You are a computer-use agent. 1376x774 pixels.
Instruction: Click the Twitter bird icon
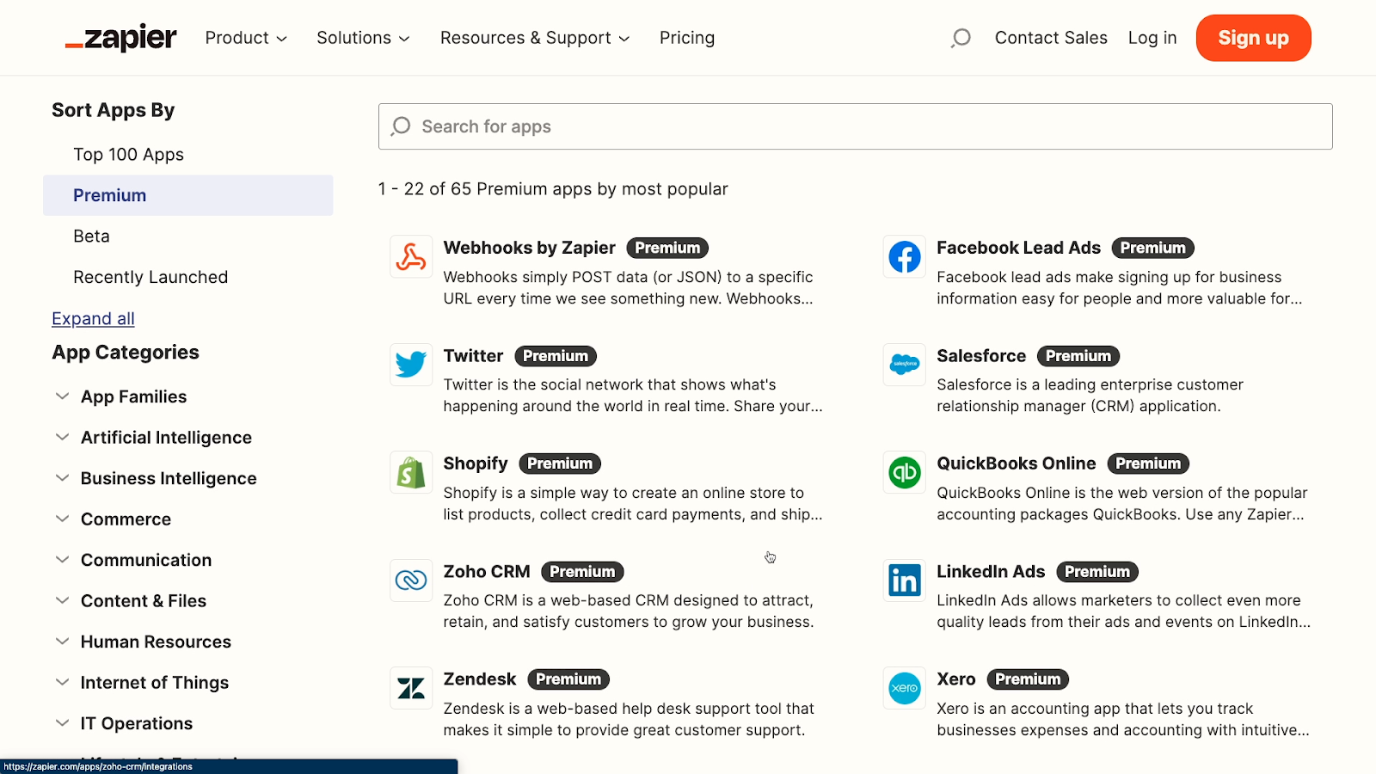411,365
